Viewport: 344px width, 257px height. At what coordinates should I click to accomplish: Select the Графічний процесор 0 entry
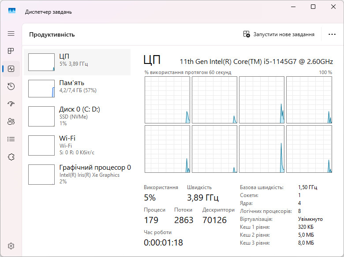[x=77, y=174]
